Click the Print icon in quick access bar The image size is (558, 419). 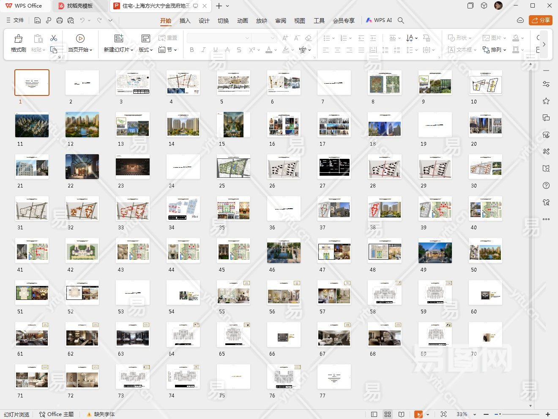click(60, 20)
